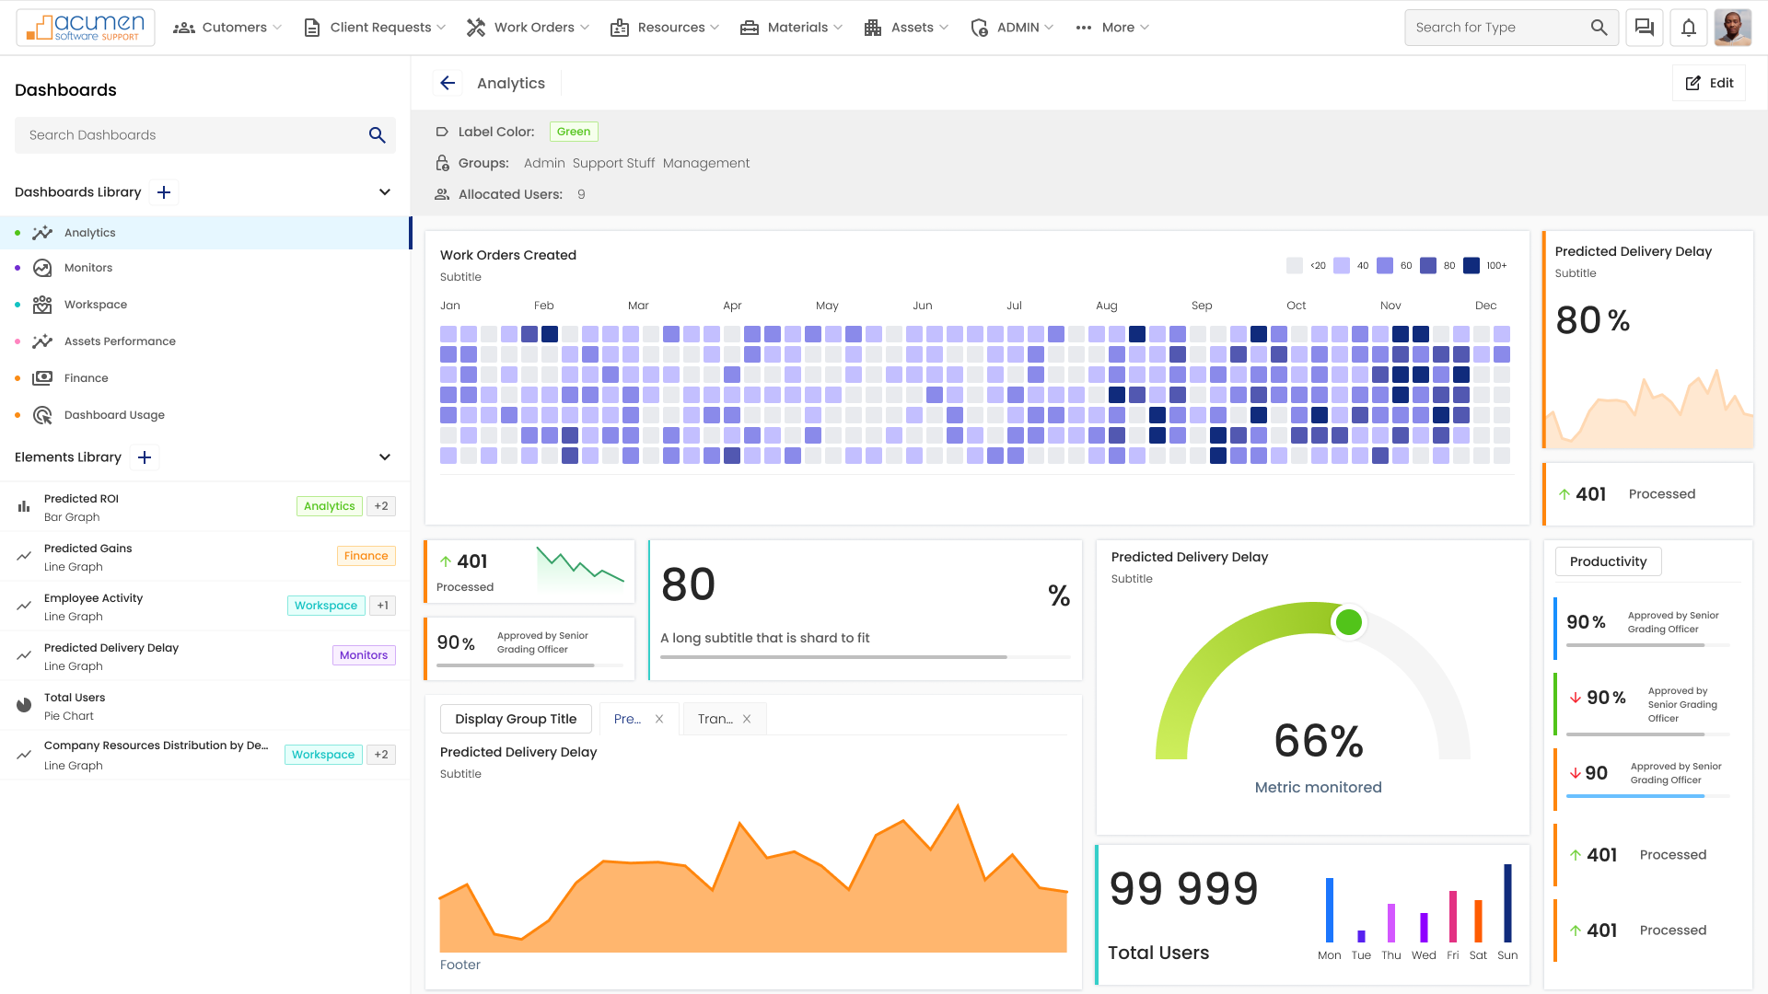
Task: Click the Employee Activity line graph icon
Action: (x=24, y=606)
